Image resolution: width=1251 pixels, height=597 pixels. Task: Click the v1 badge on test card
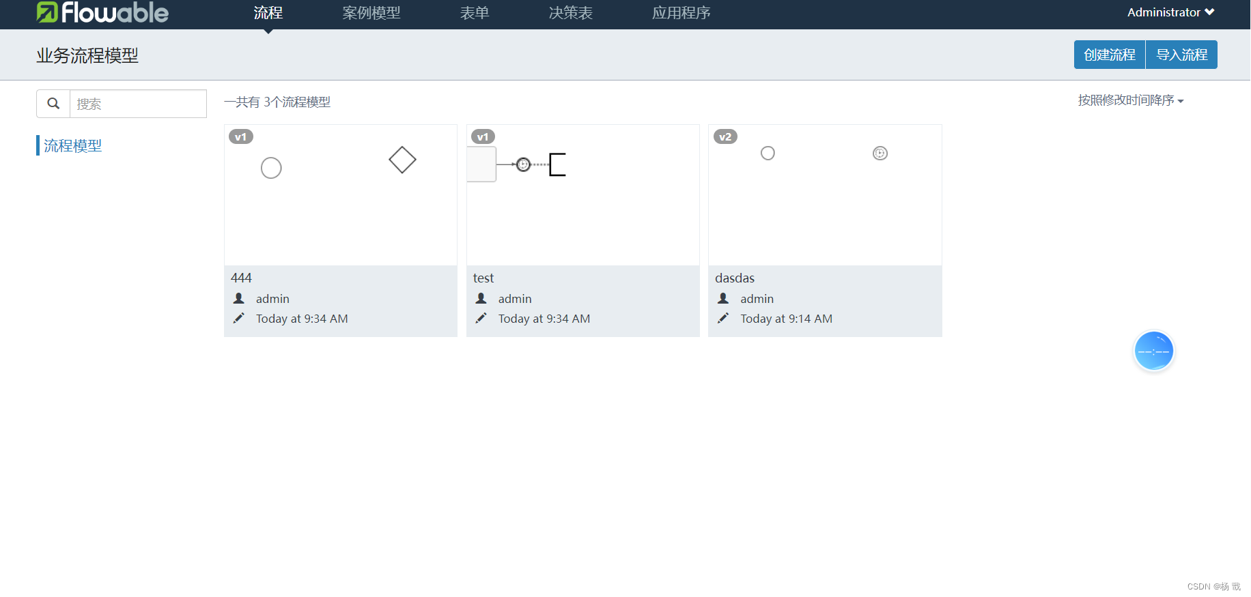[483, 136]
